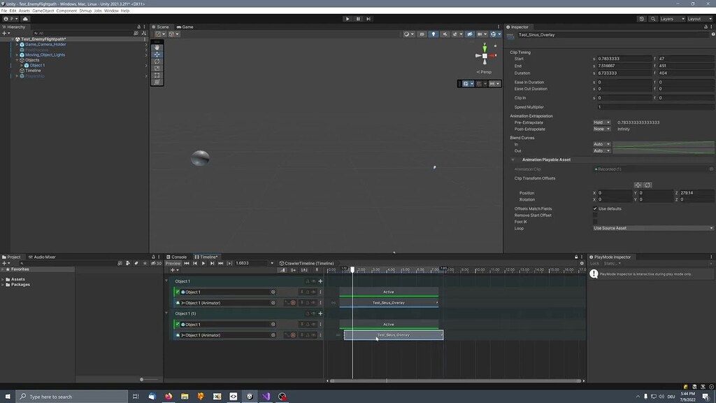Viewport: 716px width, 403px height.
Task: Click the Preview button in the Timeline panel
Action: (173, 264)
